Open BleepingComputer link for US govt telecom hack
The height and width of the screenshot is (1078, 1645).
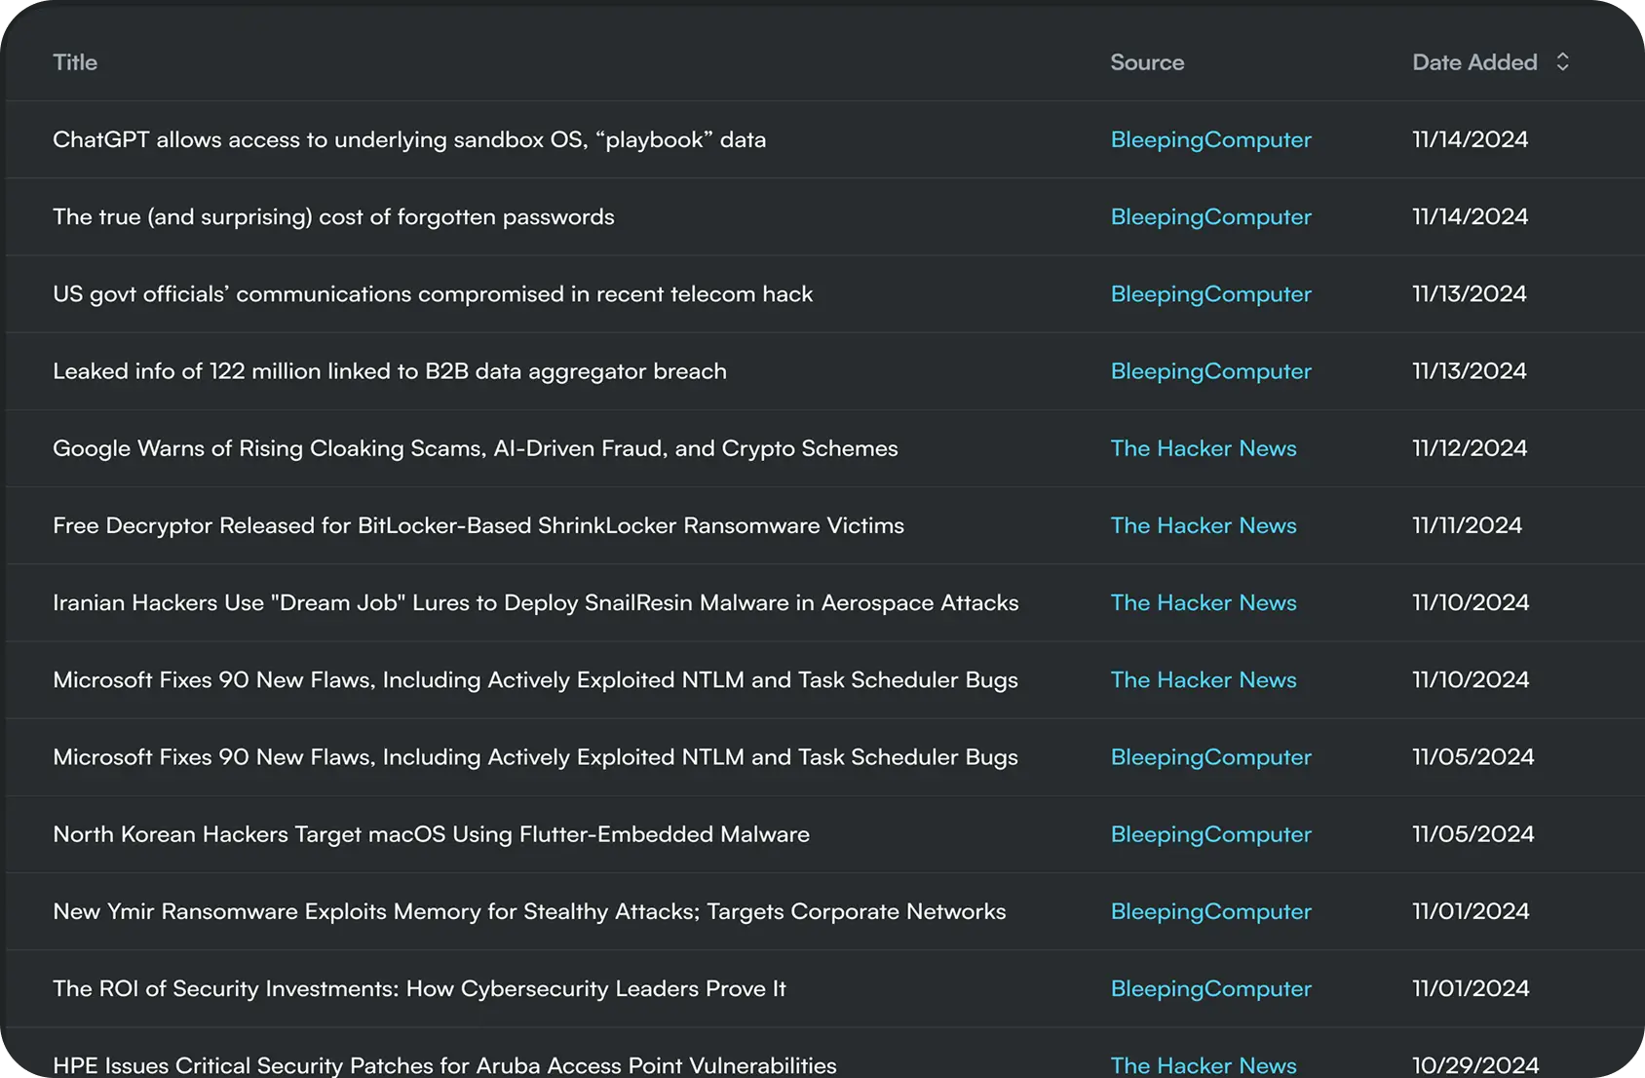(1211, 293)
